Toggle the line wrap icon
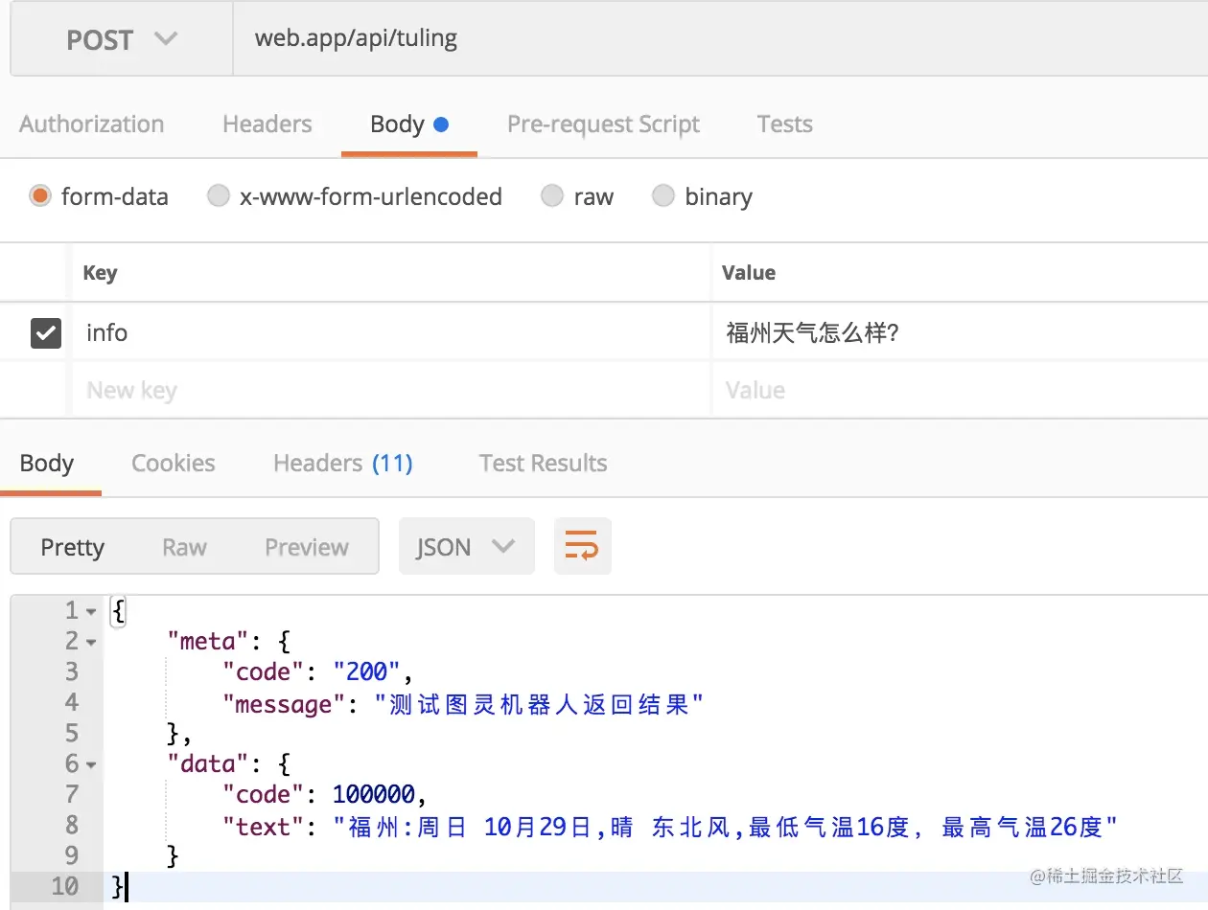 point(582,546)
